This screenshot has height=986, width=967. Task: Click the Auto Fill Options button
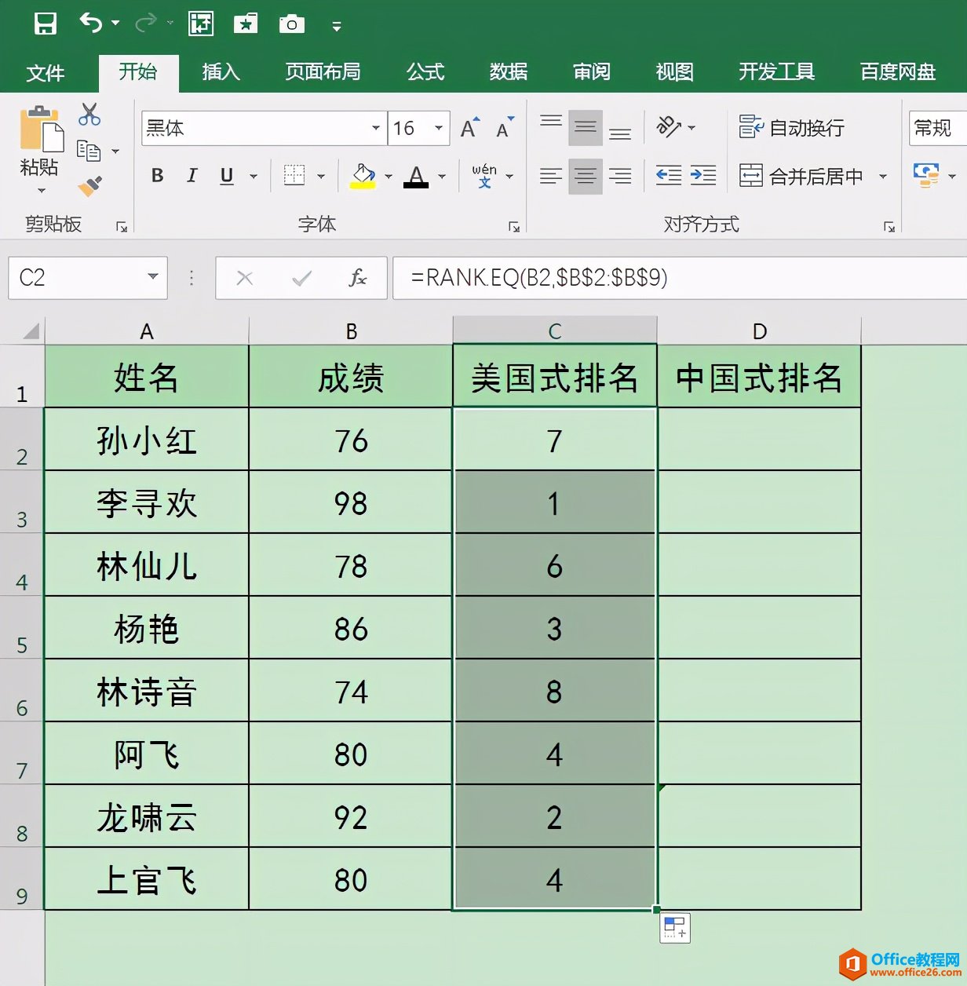coord(675,928)
